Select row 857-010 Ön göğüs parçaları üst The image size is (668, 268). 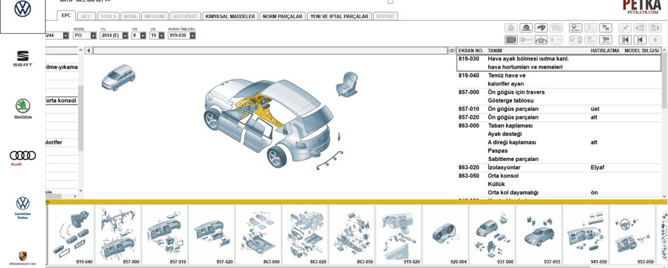[558, 109]
